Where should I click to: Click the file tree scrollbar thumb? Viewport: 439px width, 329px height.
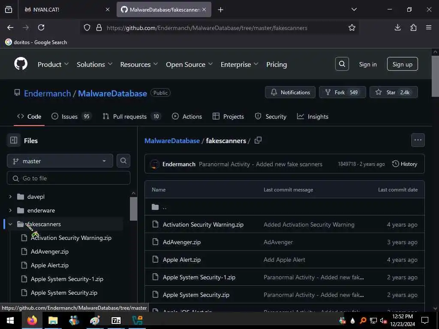tap(134, 209)
